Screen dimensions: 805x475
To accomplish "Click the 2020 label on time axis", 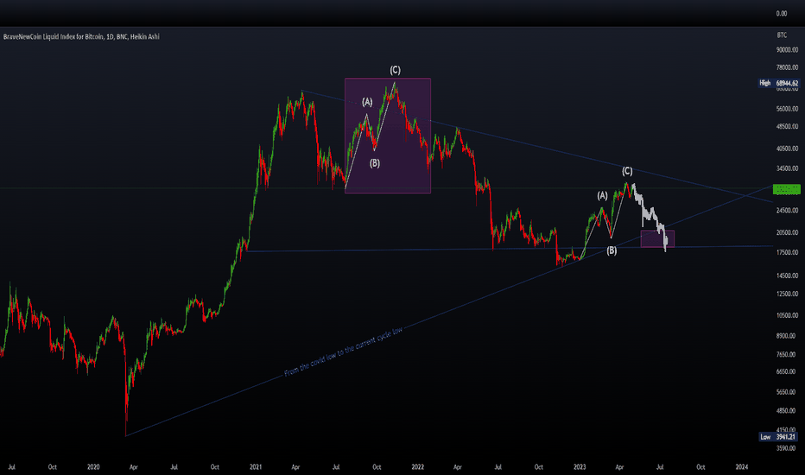I will pos(93,466).
